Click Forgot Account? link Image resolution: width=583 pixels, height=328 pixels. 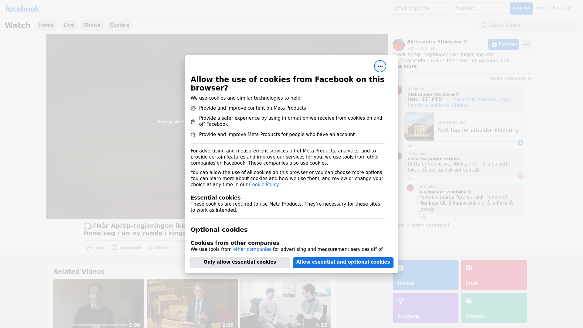click(x=555, y=8)
